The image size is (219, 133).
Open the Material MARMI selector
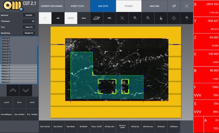pyautogui.click(x=29, y=15)
